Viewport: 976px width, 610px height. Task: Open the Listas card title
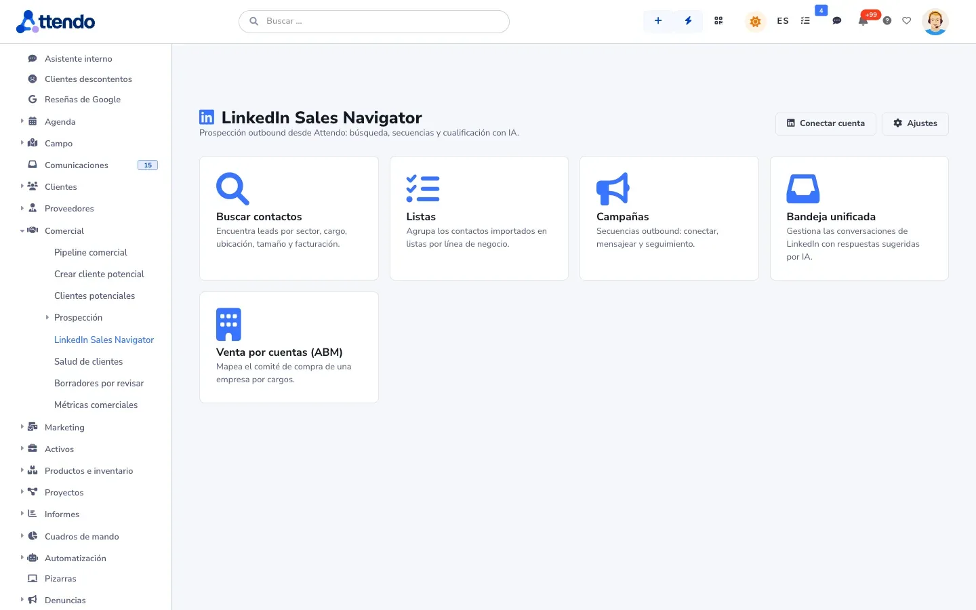tap(421, 217)
